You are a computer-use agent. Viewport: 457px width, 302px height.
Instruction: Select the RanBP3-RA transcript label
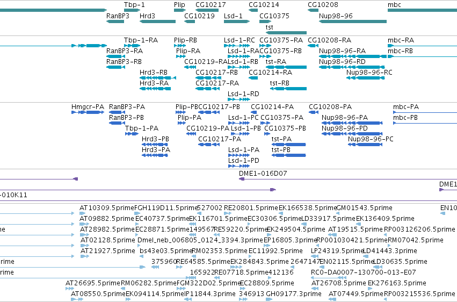125,51
